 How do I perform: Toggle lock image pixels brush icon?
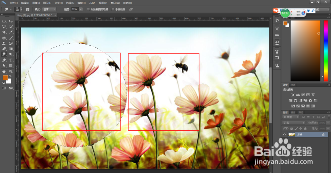(x=296, y=128)
